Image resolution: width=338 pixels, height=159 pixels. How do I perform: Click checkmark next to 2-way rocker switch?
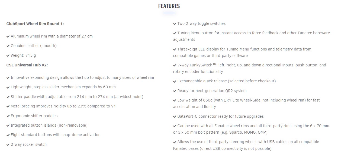click(8, 145)
